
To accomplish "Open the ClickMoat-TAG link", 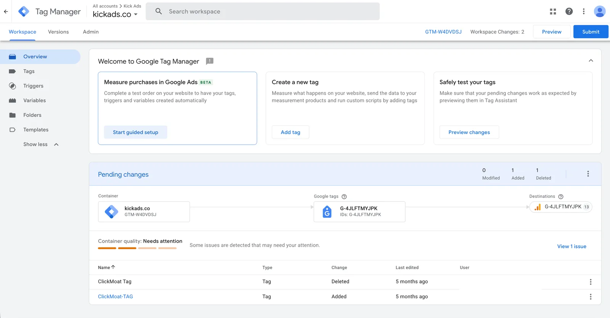I will click(116, 297).
